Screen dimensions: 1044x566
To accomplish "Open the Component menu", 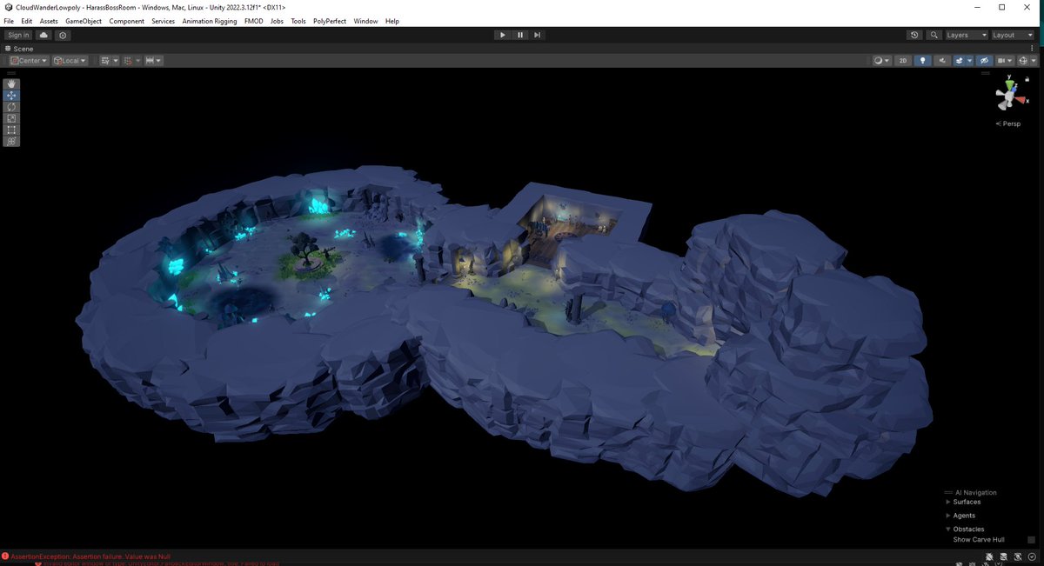I will coord(126,21).
